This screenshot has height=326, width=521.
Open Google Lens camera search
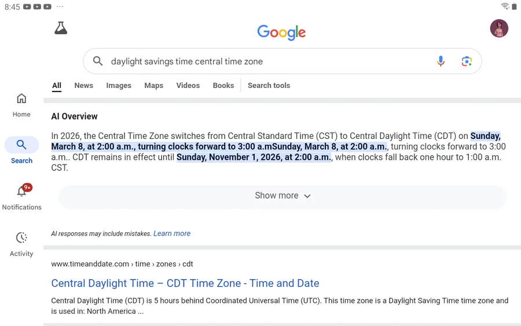pyautogui.click(x=467, y=61)
